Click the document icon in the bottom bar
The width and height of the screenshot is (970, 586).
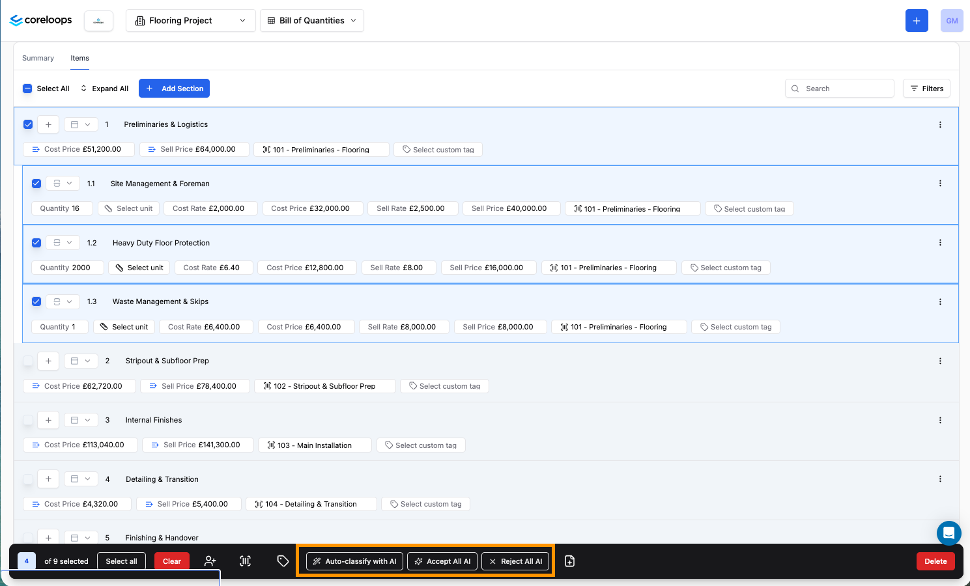click(x=570, y=561)
